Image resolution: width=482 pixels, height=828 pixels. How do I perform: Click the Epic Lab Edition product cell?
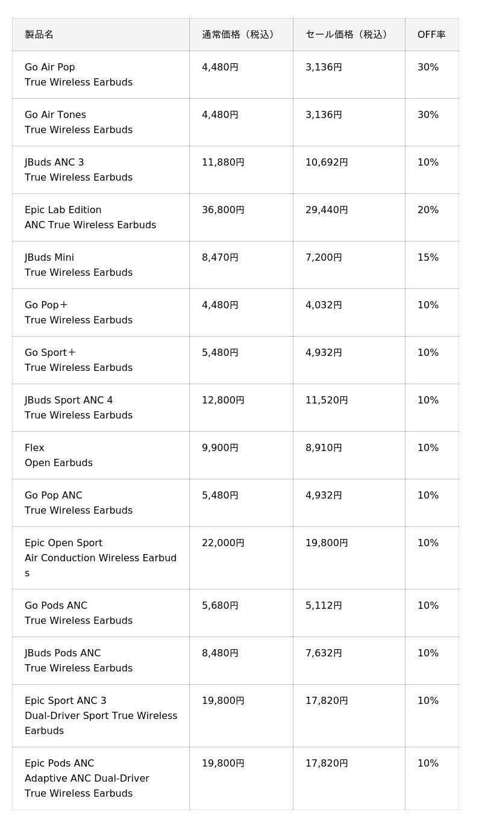[x=101, y=217]
